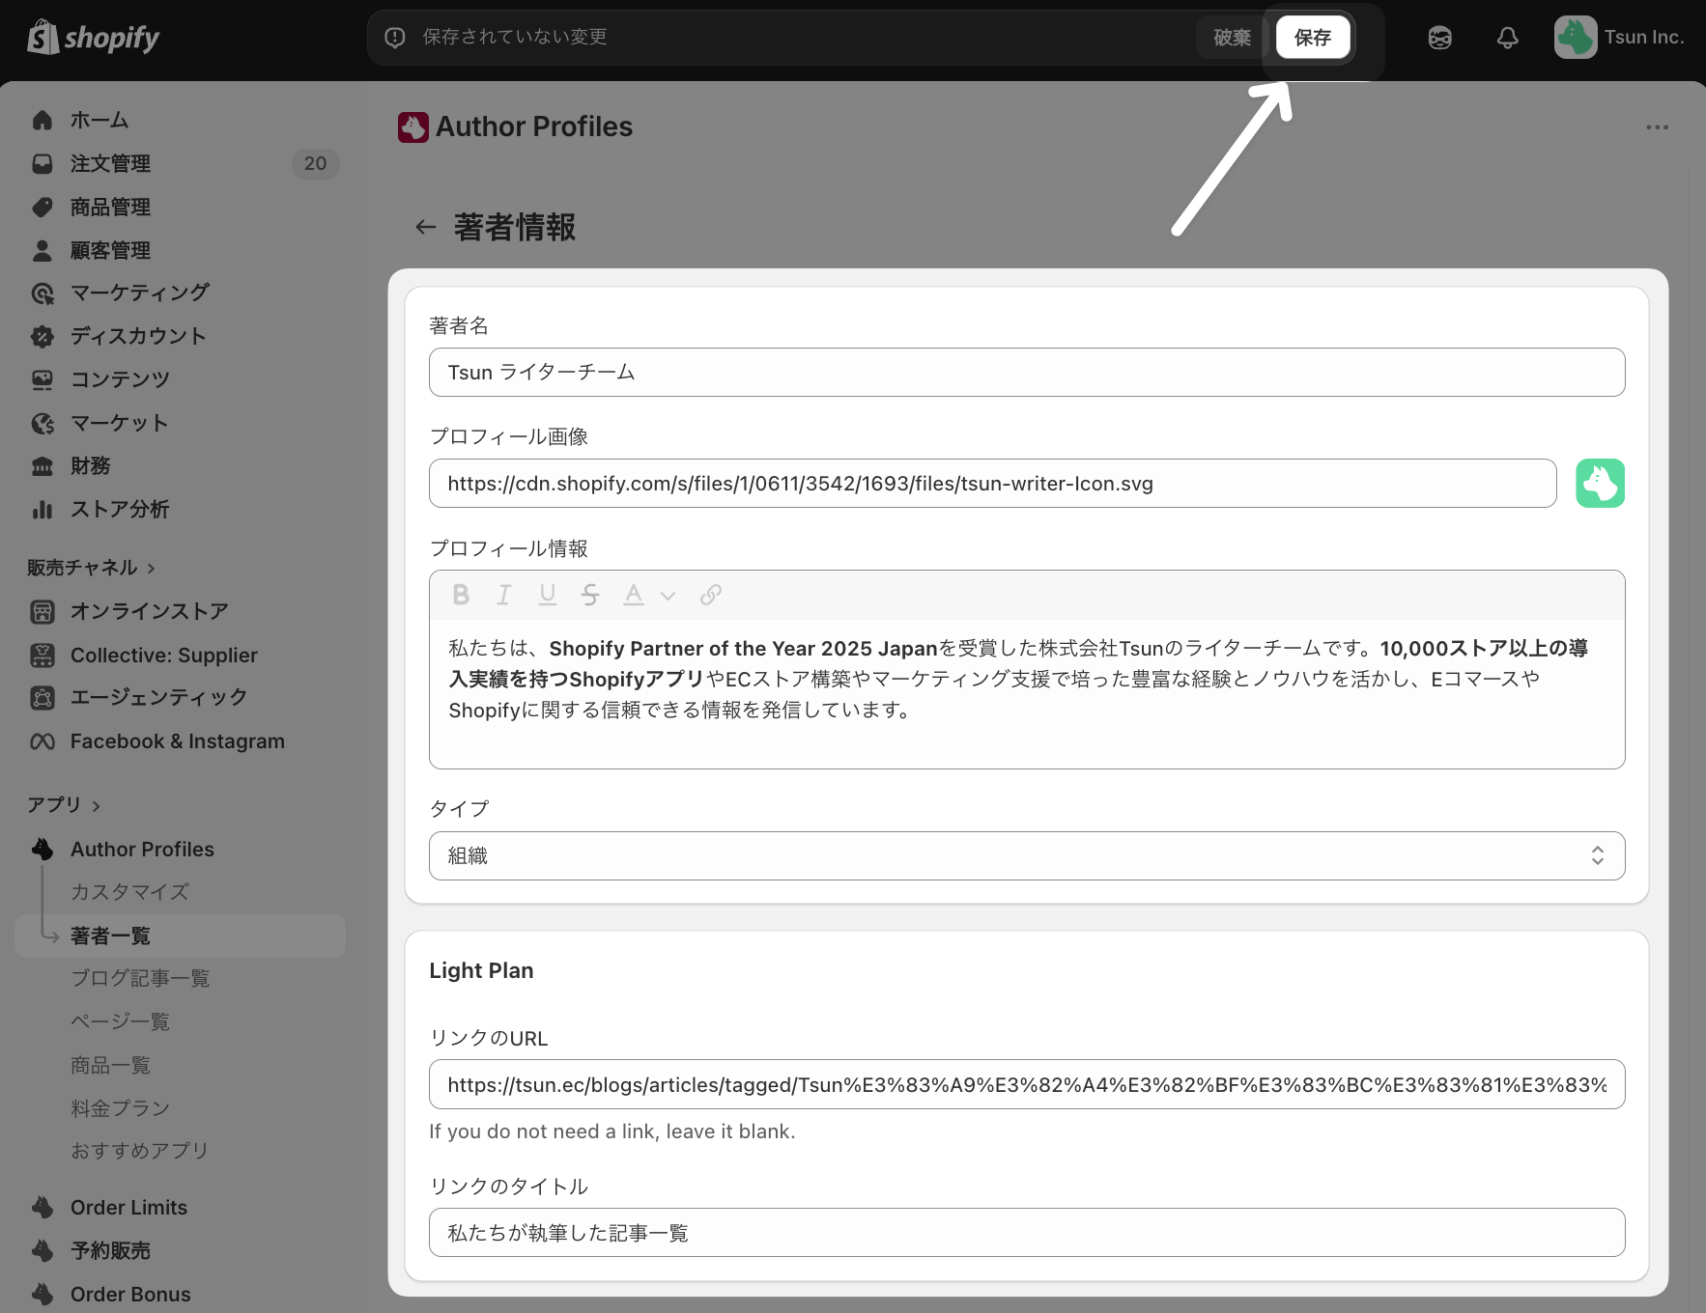Image resolution: width=1706 pixels, height=1313 pixels.
Task: Open マーケット globe icon
Action: point(43,423)
